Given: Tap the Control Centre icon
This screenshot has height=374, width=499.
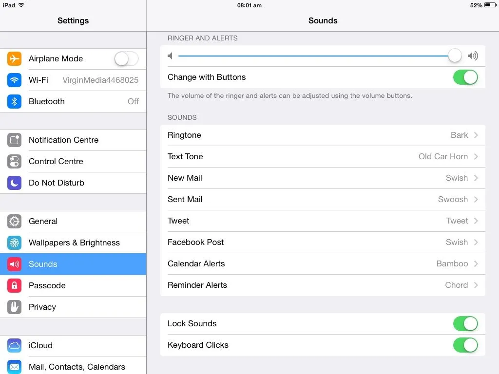Looking at the screenshot, I should point(15,162).
